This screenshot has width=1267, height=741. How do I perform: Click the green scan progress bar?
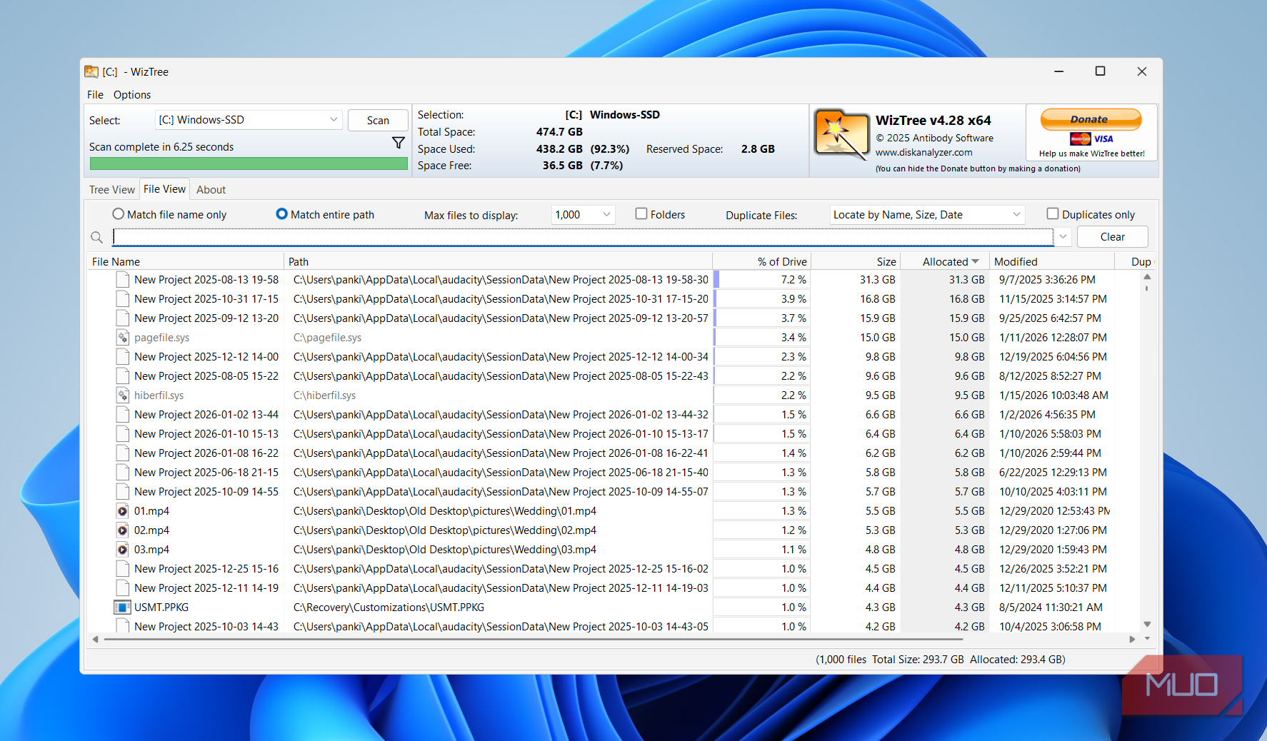pos(249,164)
